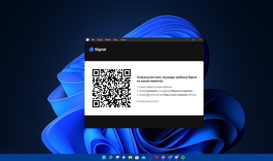Image resolution: width=273 pixels, height=161 pixels.
Task: Open Microsoft Teams from the taskbar
Action: 170,158
